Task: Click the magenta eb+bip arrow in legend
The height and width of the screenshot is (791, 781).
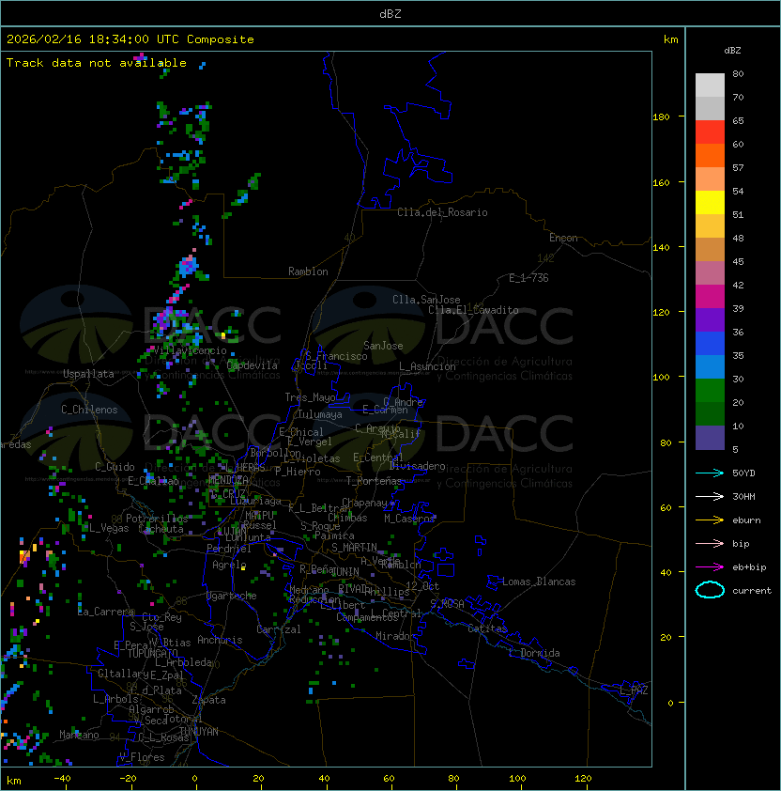Action: pyautogui.click(x=710, y=567)
